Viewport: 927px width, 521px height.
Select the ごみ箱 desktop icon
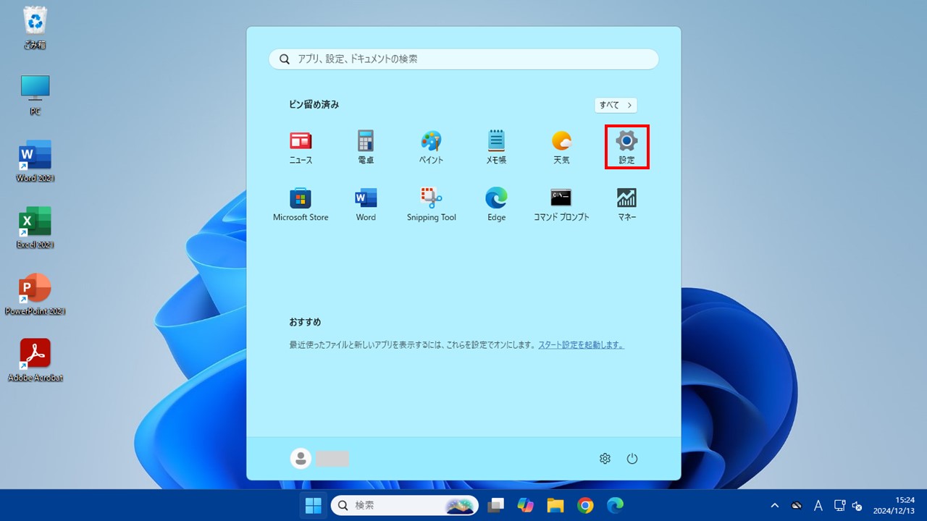(35, 27)
